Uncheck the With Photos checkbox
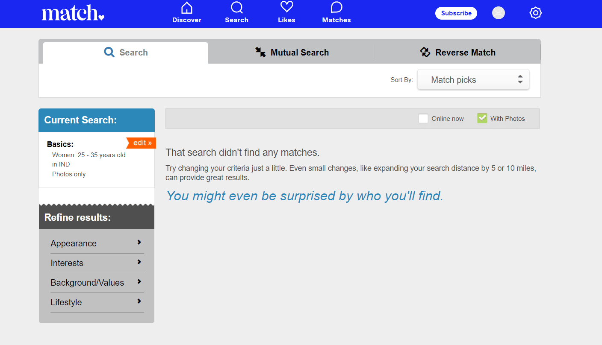This screenshot has width=602, height=345. (x=482, y=119)
